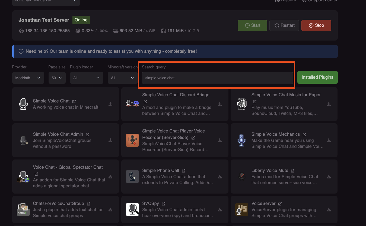
Task: Open Simple Voice Chat Discord Bridge external link icon
Action: [145, 102]
